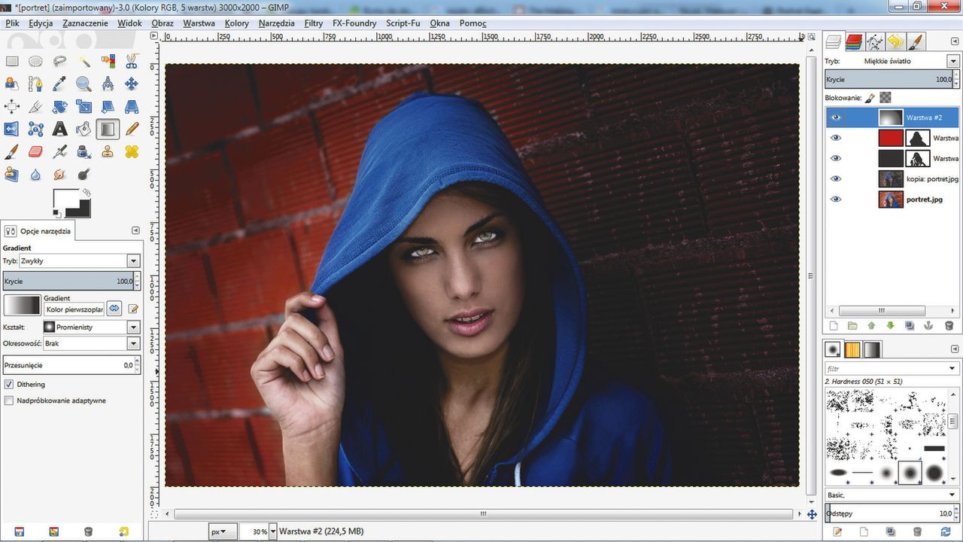Select the Pencil tool

click(132, 129)
